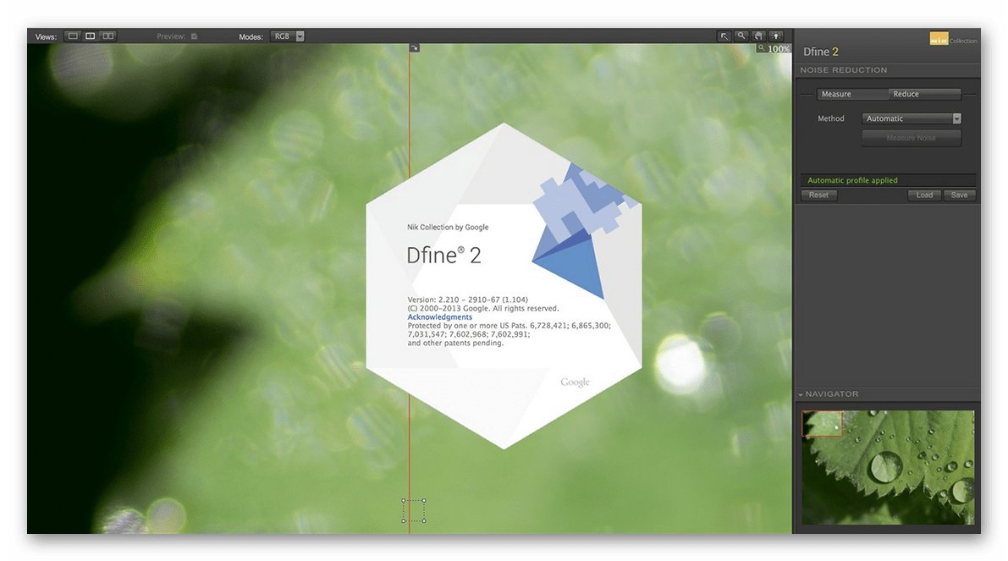
Task: Toggle the Preview checkbox
Action: pyautogui.click(x=194, y=36)
